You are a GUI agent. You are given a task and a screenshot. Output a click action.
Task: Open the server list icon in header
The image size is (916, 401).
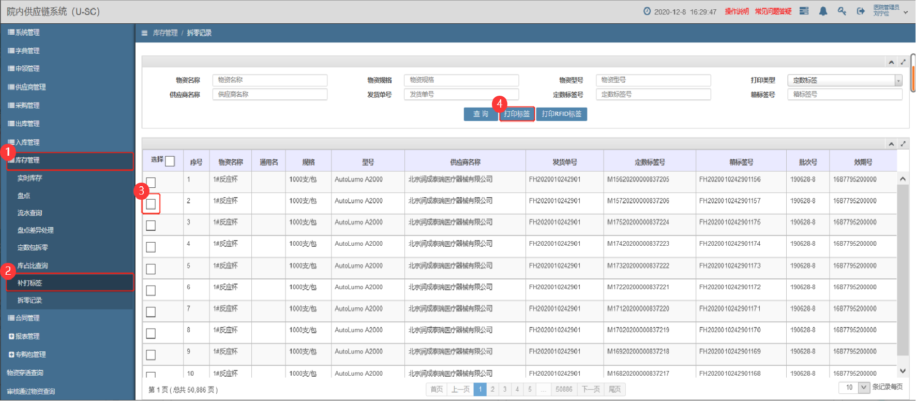point(804,11)
